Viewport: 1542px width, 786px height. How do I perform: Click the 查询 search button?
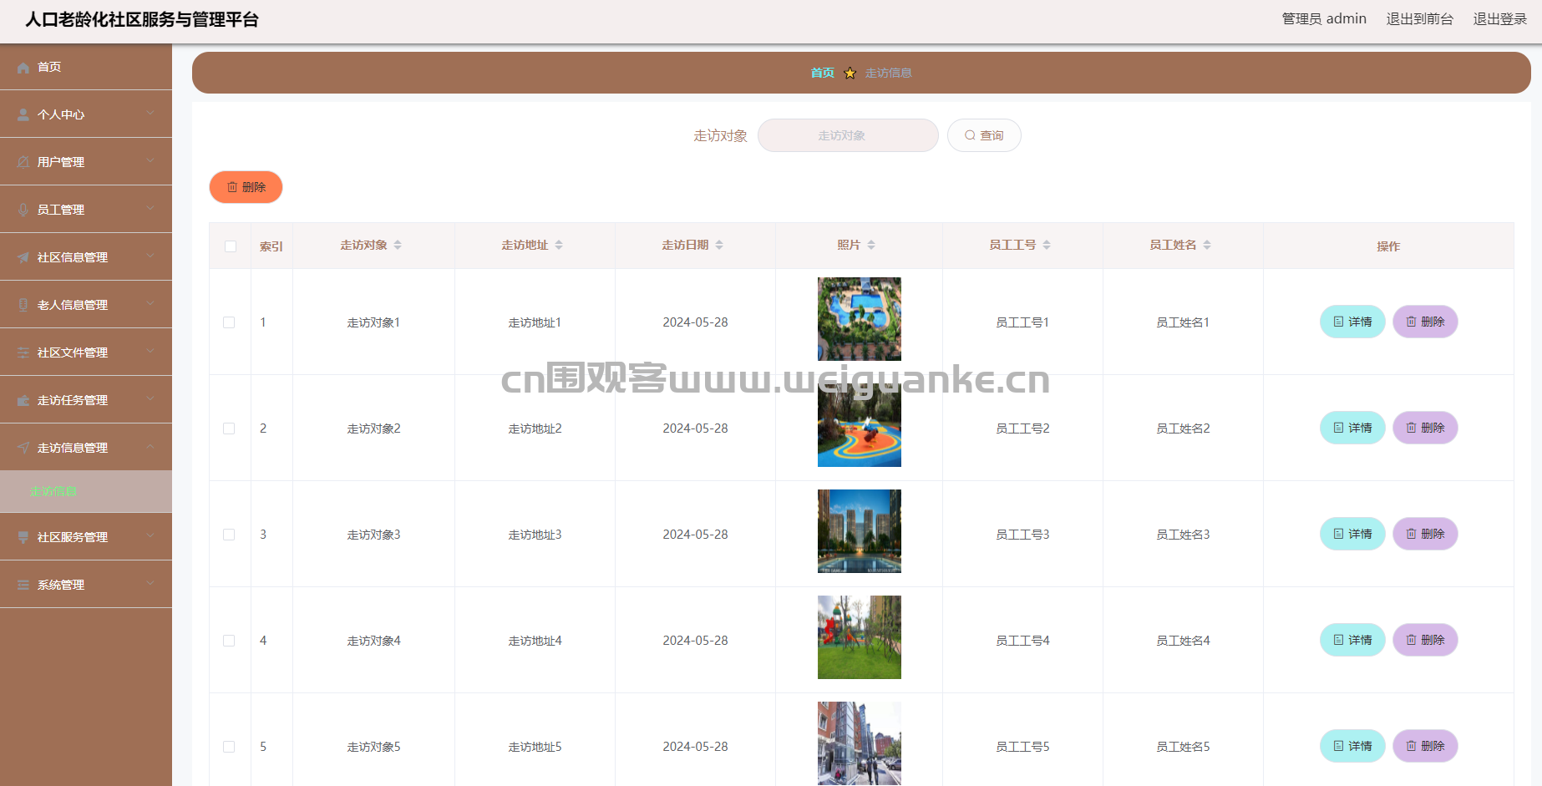tap(983, 135)
